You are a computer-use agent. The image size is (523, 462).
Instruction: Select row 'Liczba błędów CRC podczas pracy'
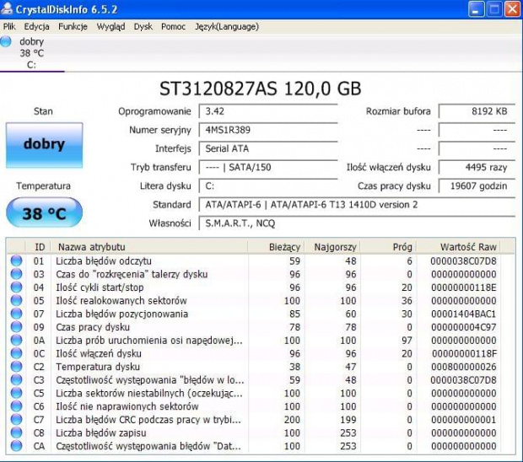click(261, 420)
